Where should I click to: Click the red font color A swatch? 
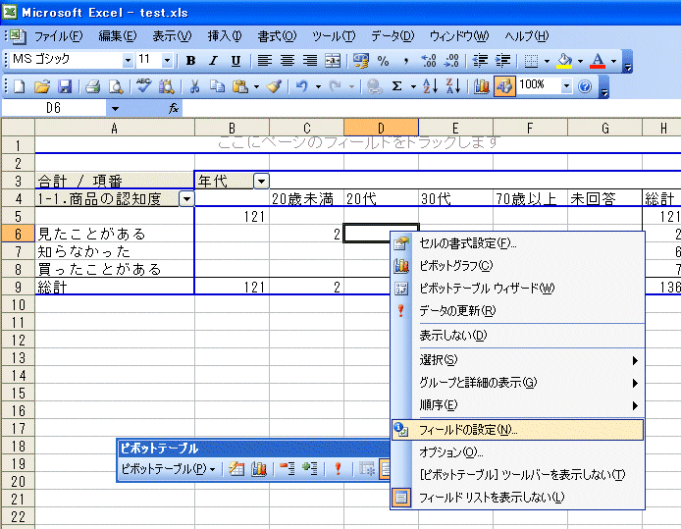point(598,61)
